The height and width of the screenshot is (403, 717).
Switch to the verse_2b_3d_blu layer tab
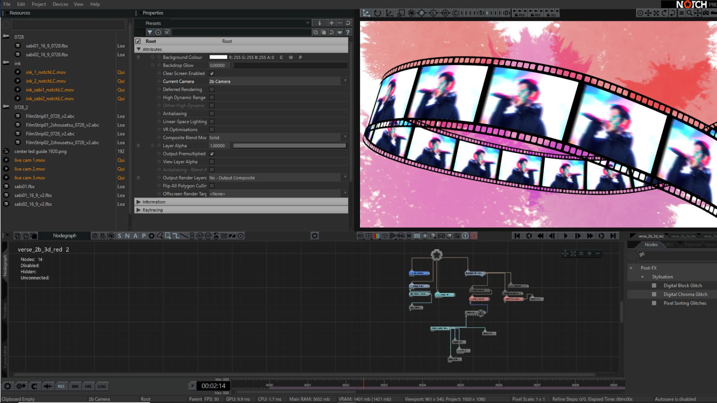(x=683, y=236)
